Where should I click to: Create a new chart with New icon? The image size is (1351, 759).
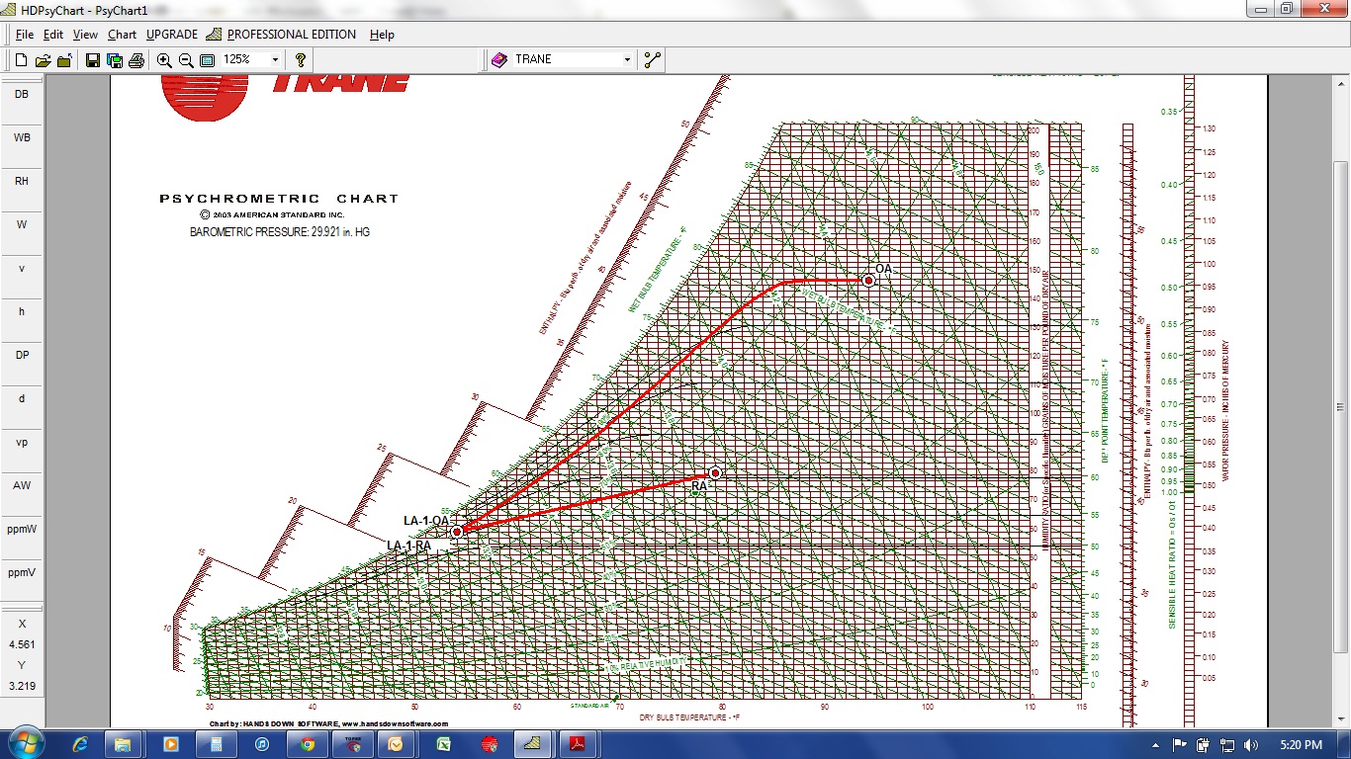[x=21, y=60]
